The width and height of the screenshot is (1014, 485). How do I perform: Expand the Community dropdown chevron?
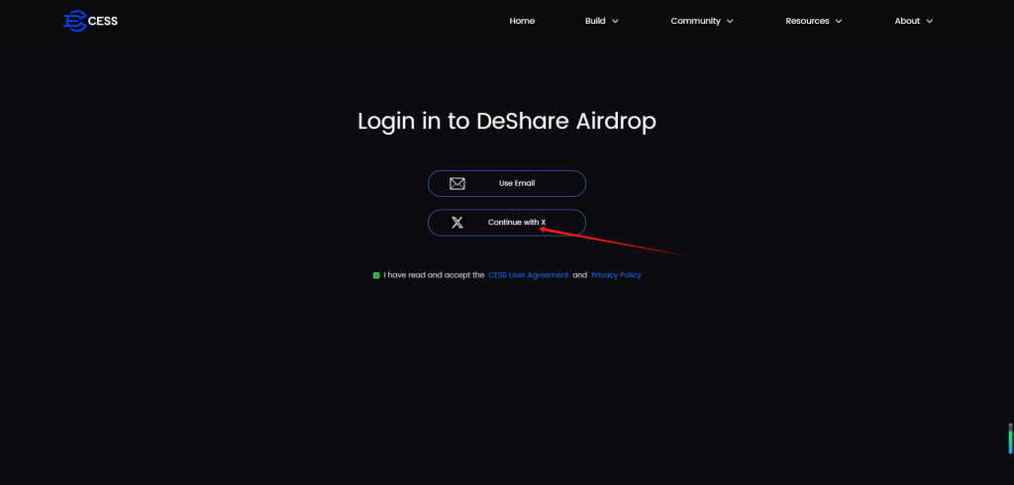730,22
